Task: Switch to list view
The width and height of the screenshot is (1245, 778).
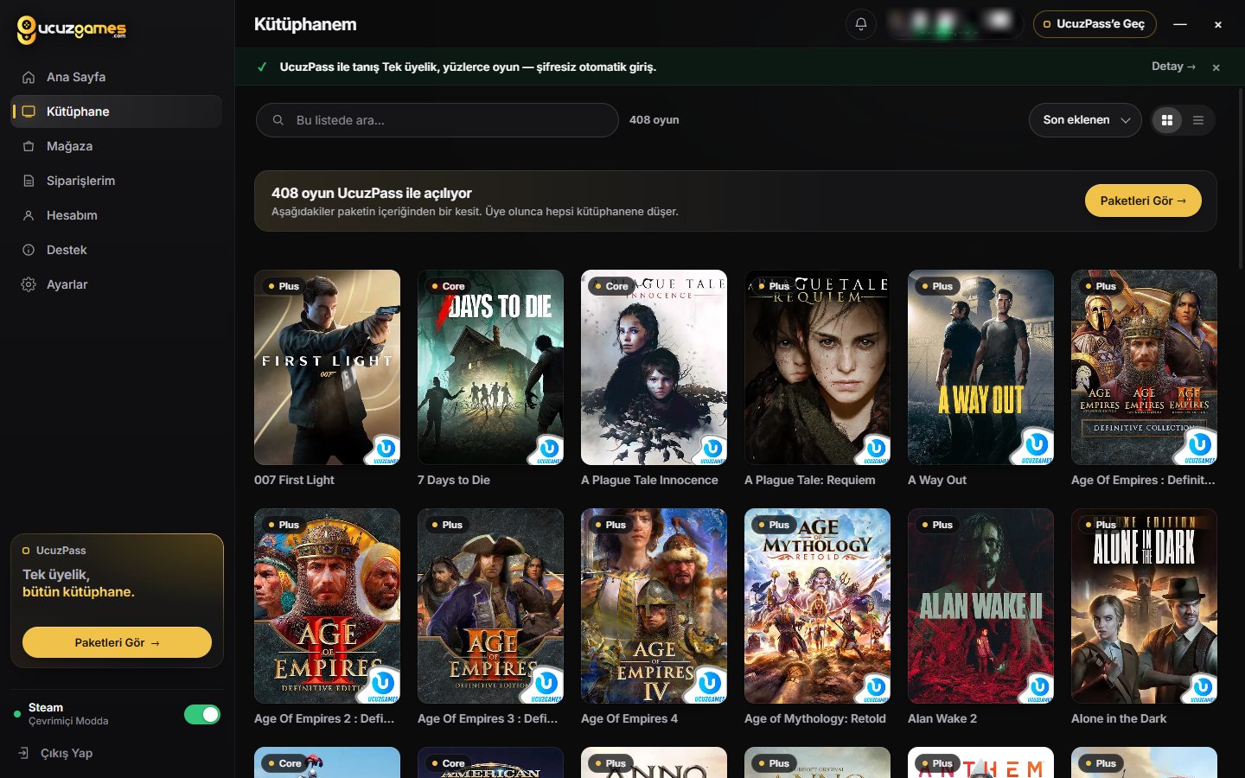Action: tap(1198, 120)
